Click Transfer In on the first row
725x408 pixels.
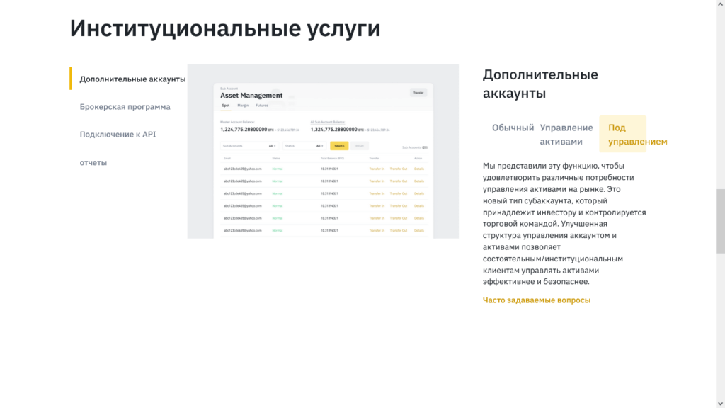377,169
